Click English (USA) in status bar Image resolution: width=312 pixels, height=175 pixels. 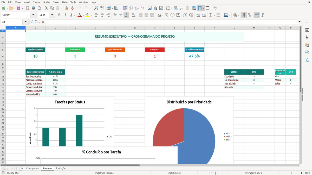click(x=174, y=173)
